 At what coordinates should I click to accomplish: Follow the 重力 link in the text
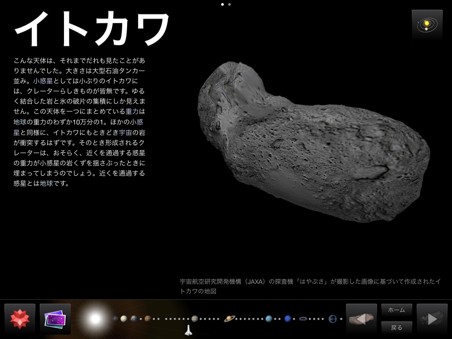click(135, 111)
